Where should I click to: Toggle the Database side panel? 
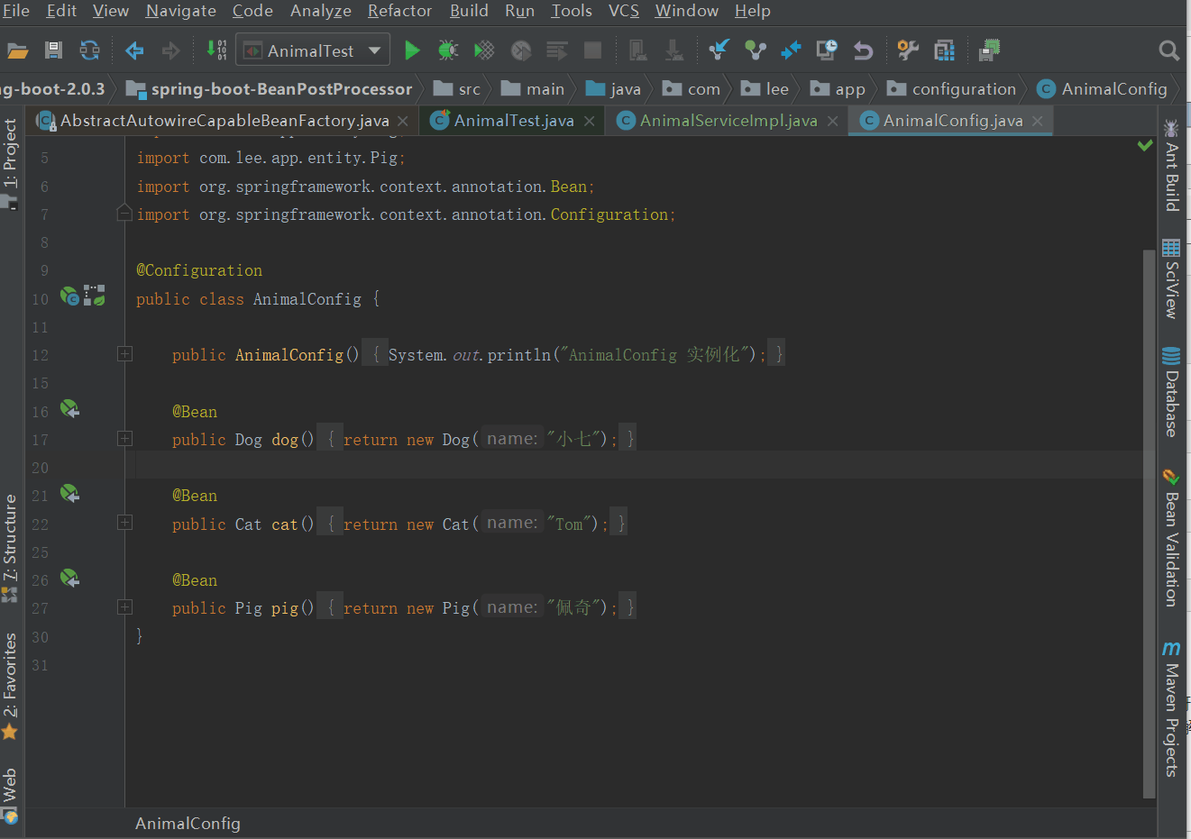1171,391
